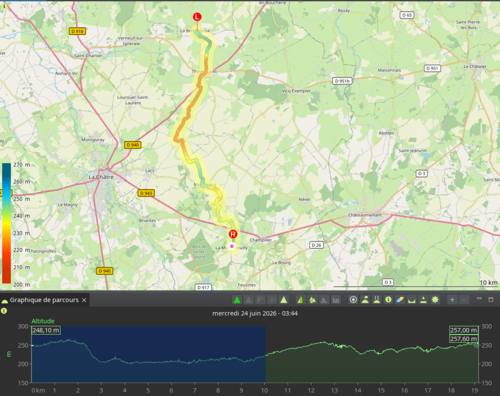Viewport: 500px width, 396px height.
Task: Select the Graphique de parcours tab
Action: click(x=44, y=300)
